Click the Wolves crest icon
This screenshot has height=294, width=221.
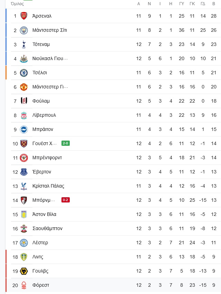coord(24,271)
